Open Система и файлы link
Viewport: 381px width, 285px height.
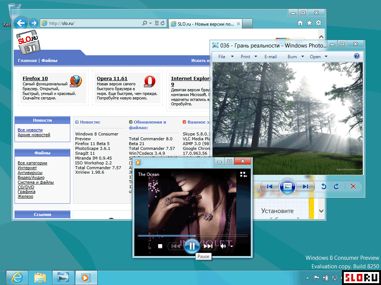tap(36, 182)
